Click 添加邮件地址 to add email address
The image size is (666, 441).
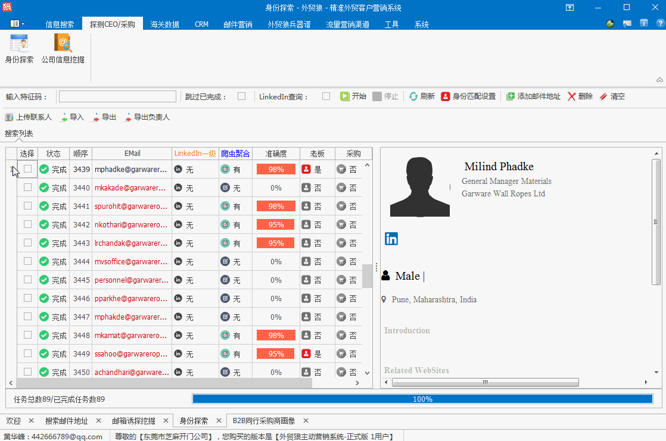pos(533,96)
